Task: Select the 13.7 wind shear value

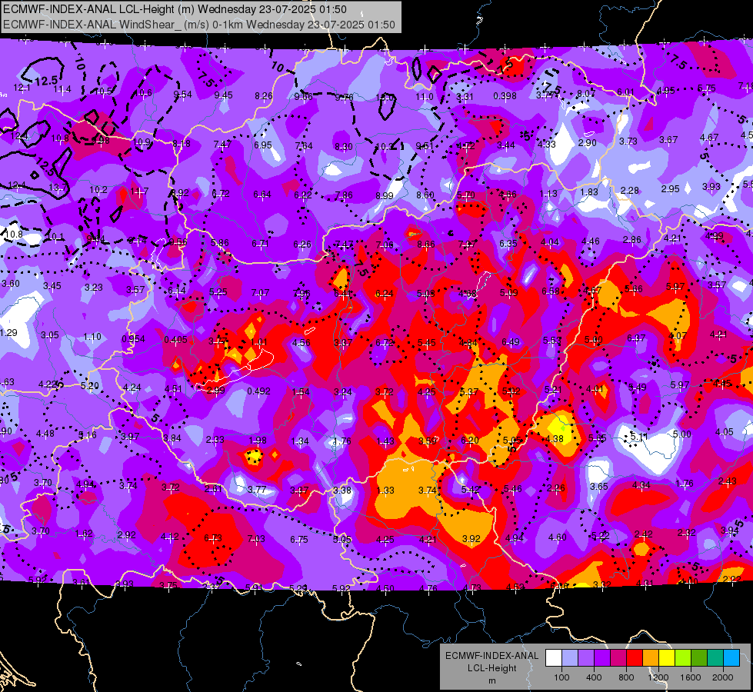Action: click(58, 188)
